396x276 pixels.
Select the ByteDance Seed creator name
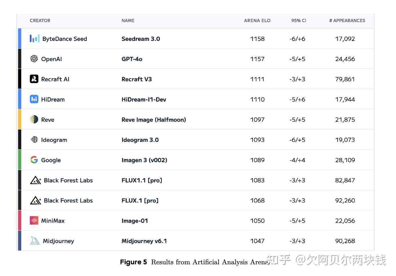coord(65,39)
